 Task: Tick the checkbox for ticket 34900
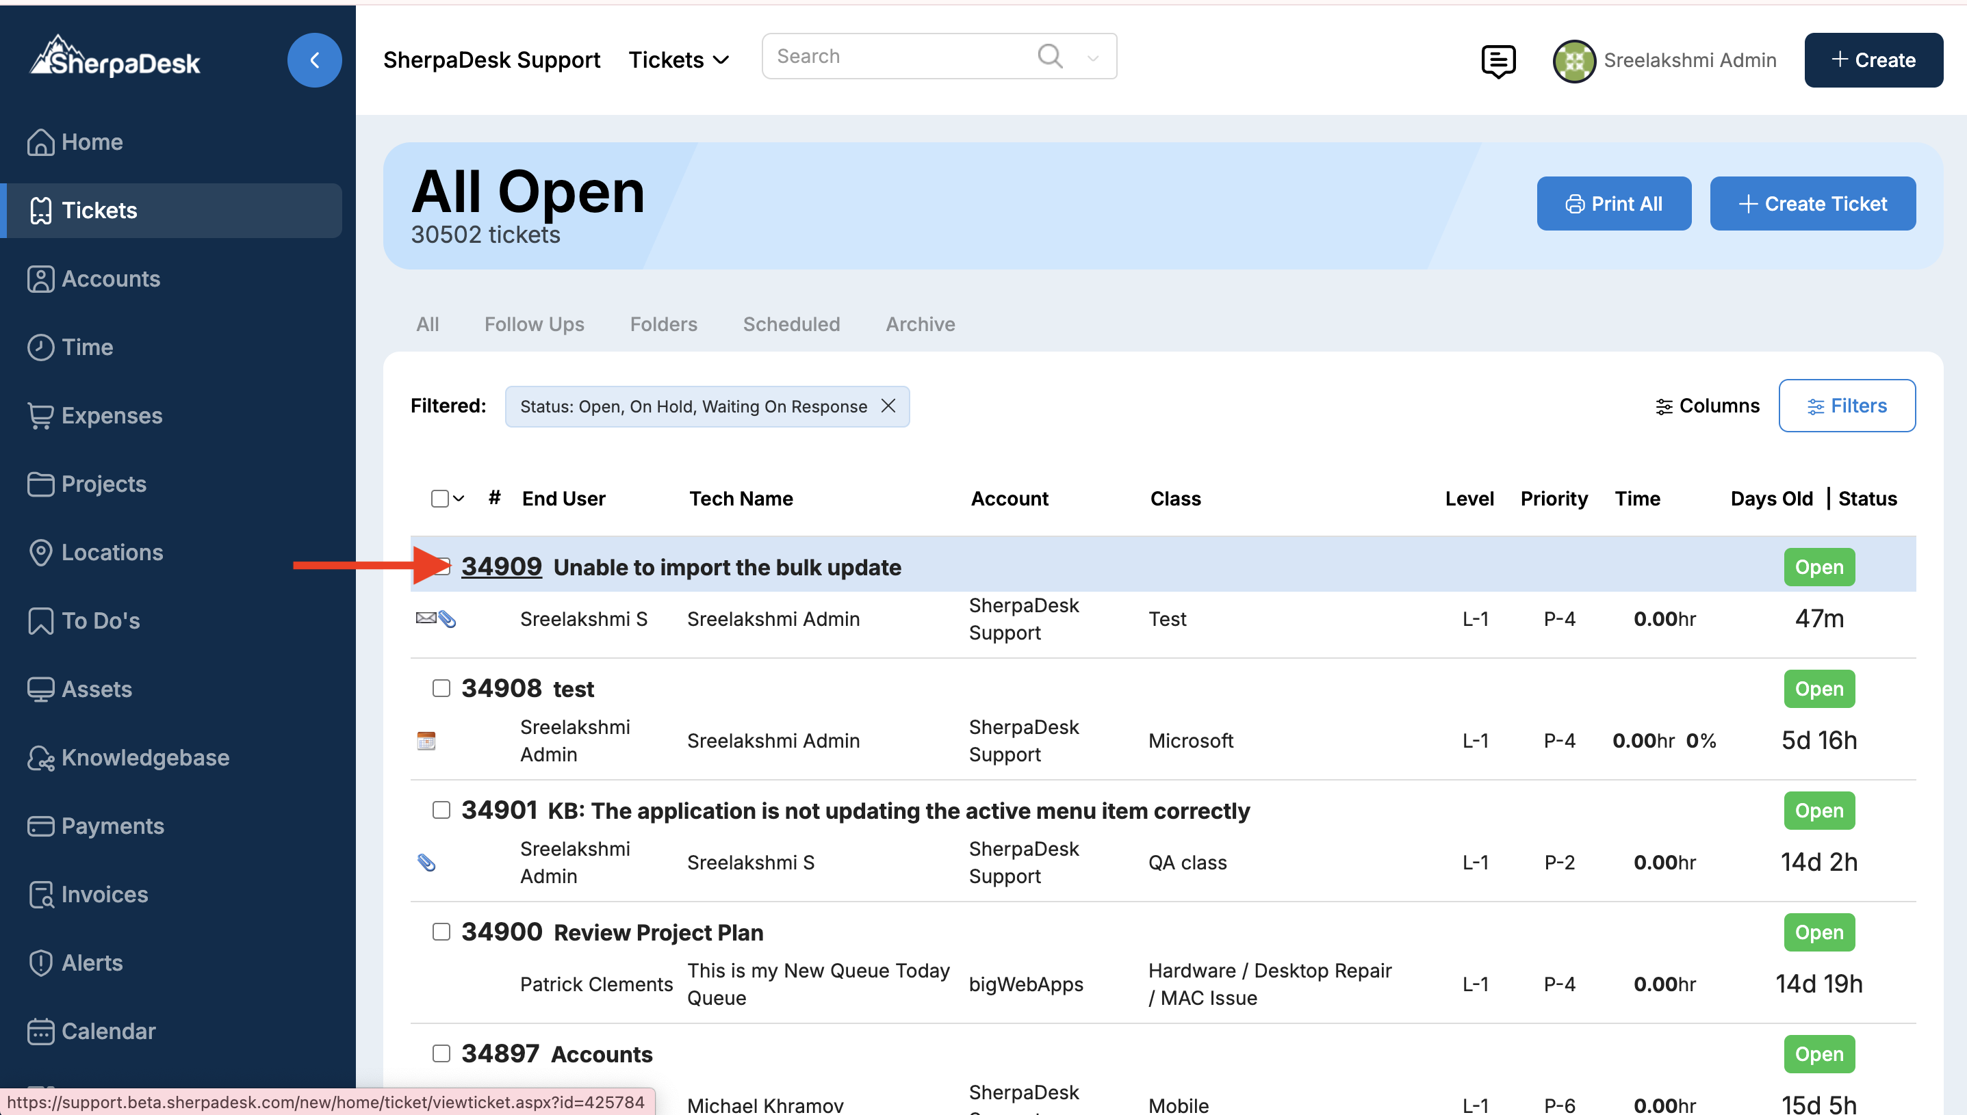pyautogui.click(x=441, y=931)
